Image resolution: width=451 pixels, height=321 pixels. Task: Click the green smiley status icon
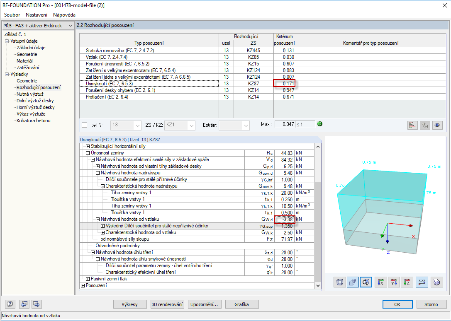coord(319,124)
